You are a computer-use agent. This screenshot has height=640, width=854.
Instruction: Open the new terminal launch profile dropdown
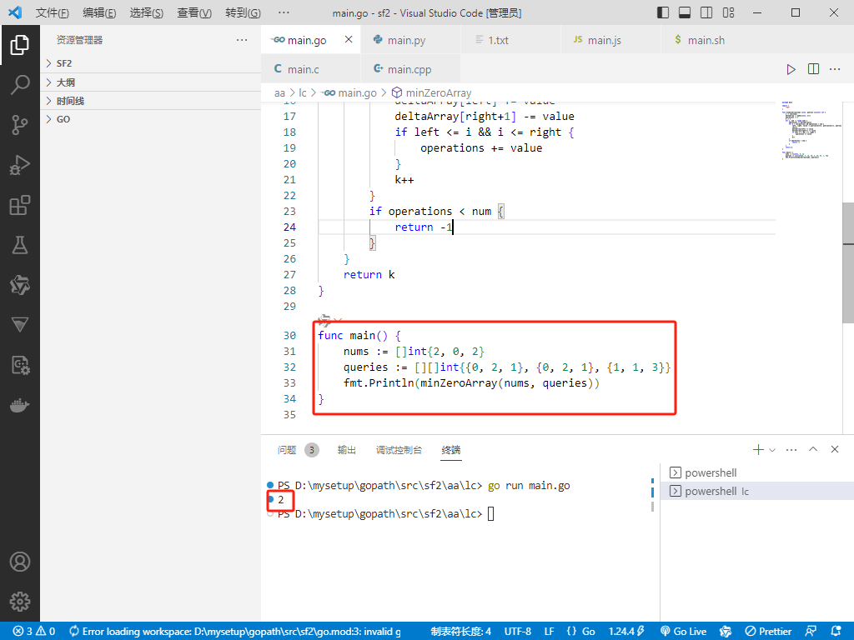[x=771, y=450]
